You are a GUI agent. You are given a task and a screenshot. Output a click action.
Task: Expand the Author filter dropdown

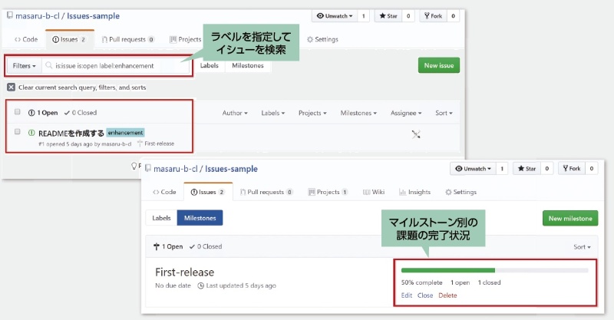[x=235, y=113]
